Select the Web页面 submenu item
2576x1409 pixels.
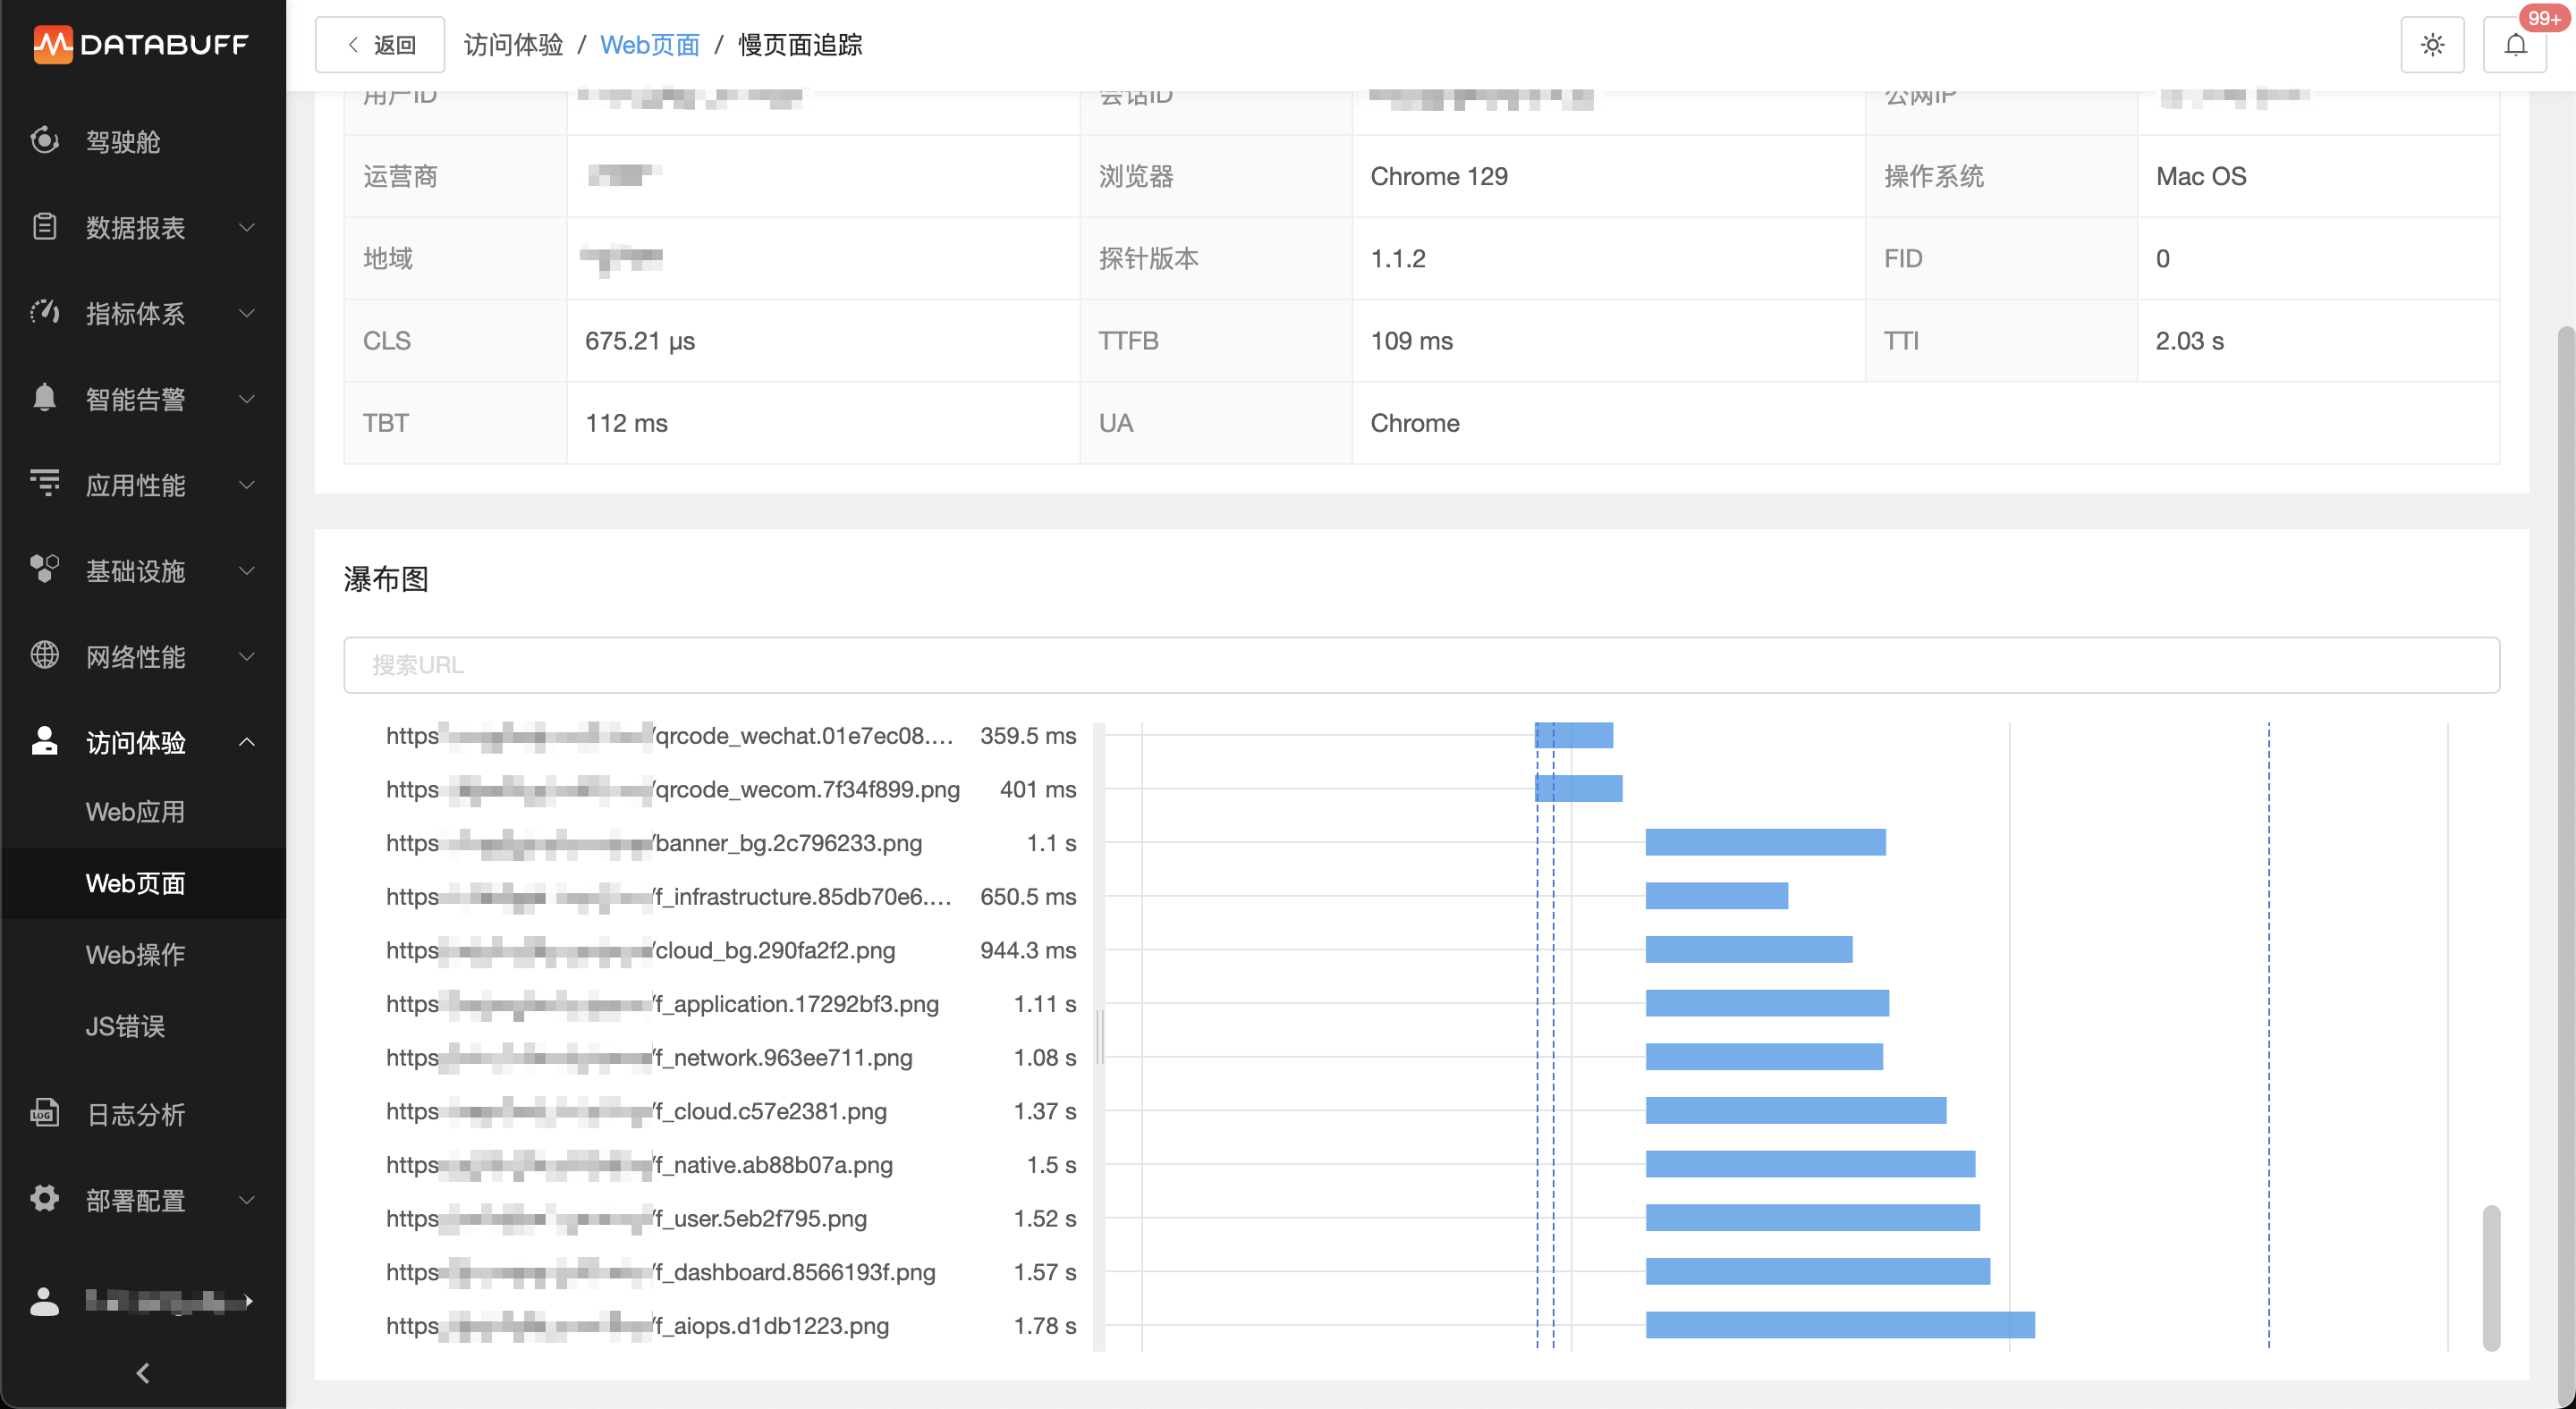(143, 883)
